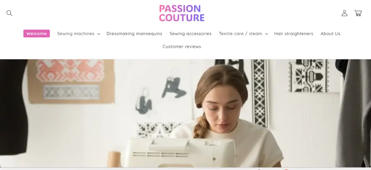This screenshot has width=371, height=170.
Task: Select the pink Welcome menu item
Action: tap(37, 34)
